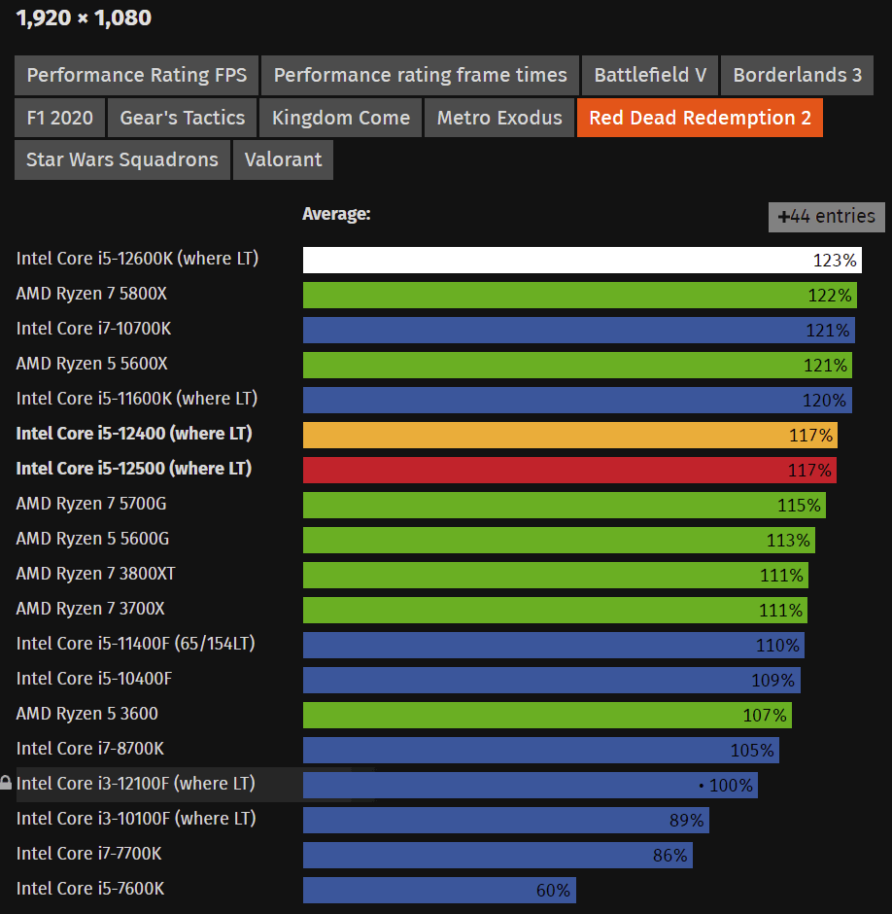Click the green 121% bar for Ryzen 5 5600X

pos(577,365)
